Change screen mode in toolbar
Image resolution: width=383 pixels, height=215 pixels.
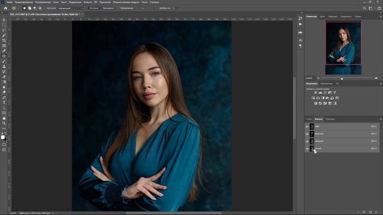coord(4,150)
